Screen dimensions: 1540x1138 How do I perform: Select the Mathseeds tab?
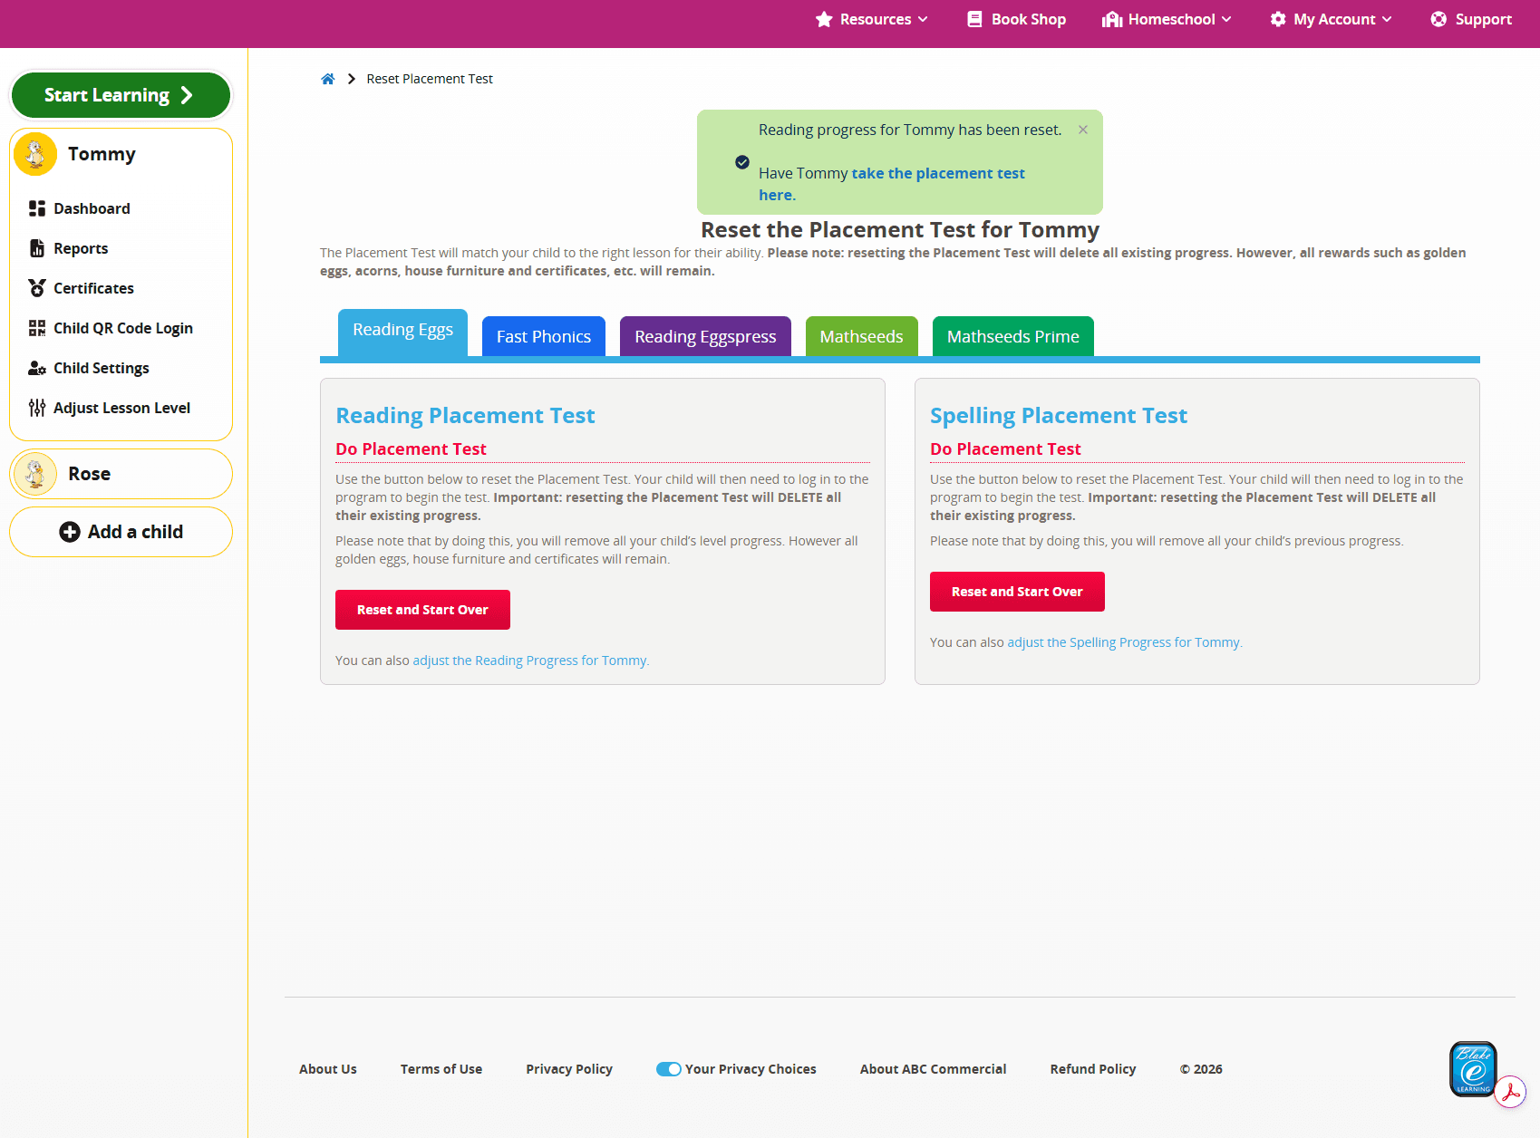[862, 336]
